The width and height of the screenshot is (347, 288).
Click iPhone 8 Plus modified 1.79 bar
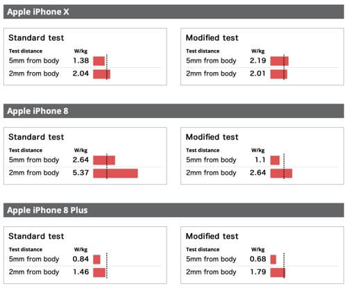point(278,273)
